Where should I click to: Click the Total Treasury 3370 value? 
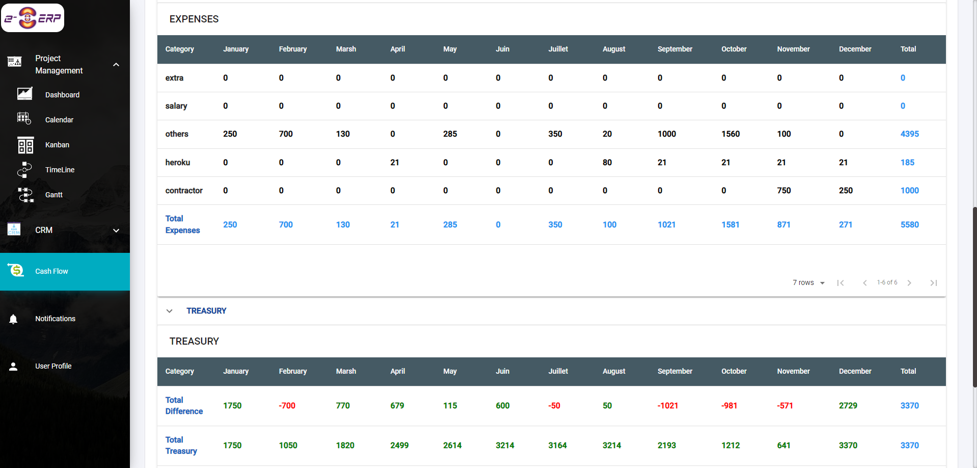910,445
